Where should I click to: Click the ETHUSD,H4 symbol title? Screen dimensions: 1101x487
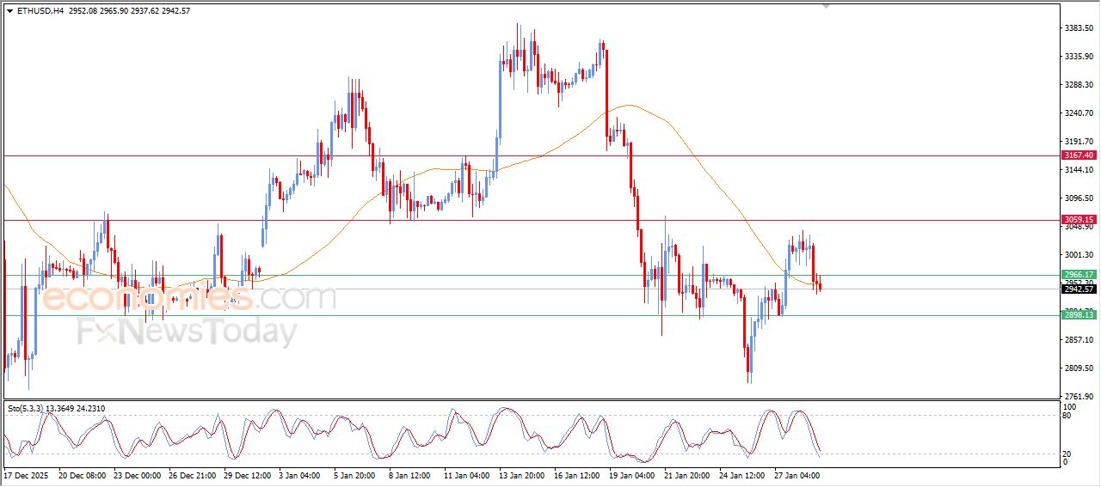pos(40,11)
